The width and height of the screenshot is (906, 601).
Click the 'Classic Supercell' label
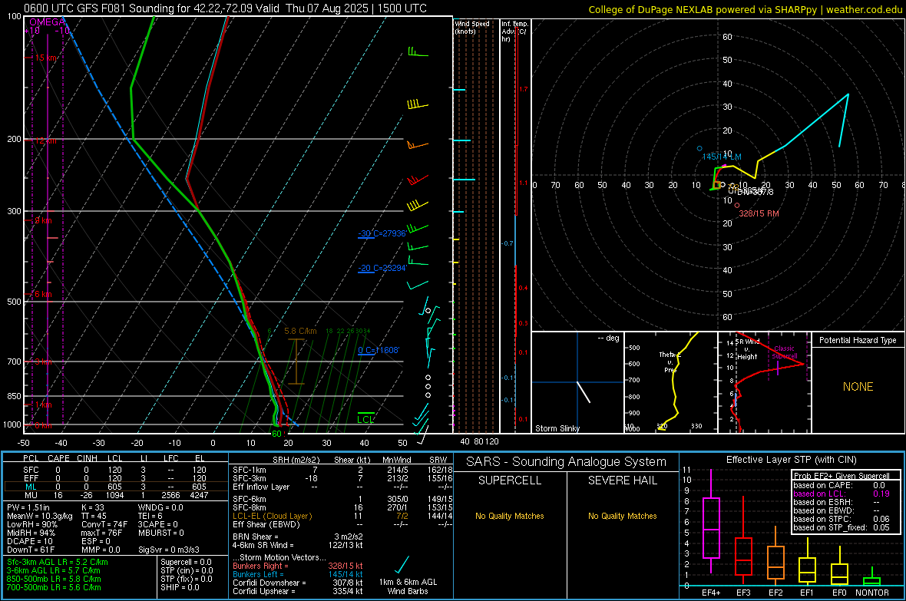pos(784,352)
